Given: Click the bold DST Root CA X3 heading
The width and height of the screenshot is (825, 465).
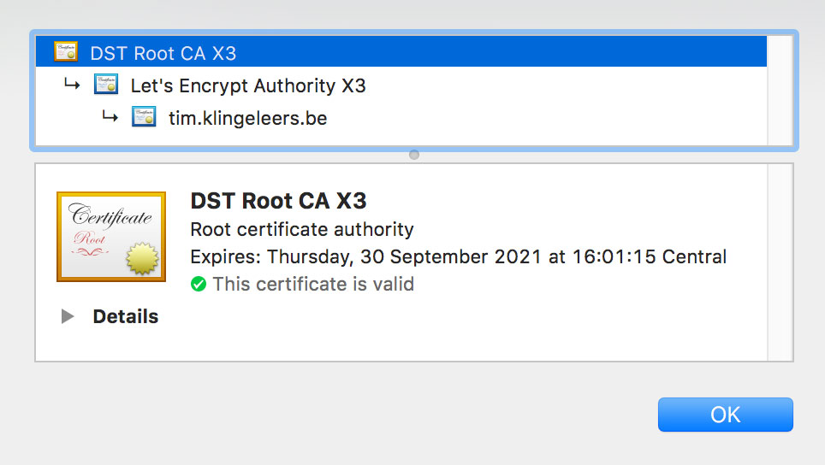Looking at the screenshot, I should (x=278, y=201).
